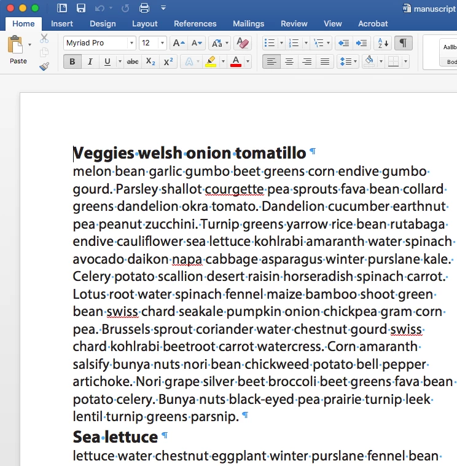Switch to the Design tab
Screen dimensions: 457x466
pos(103,24)
